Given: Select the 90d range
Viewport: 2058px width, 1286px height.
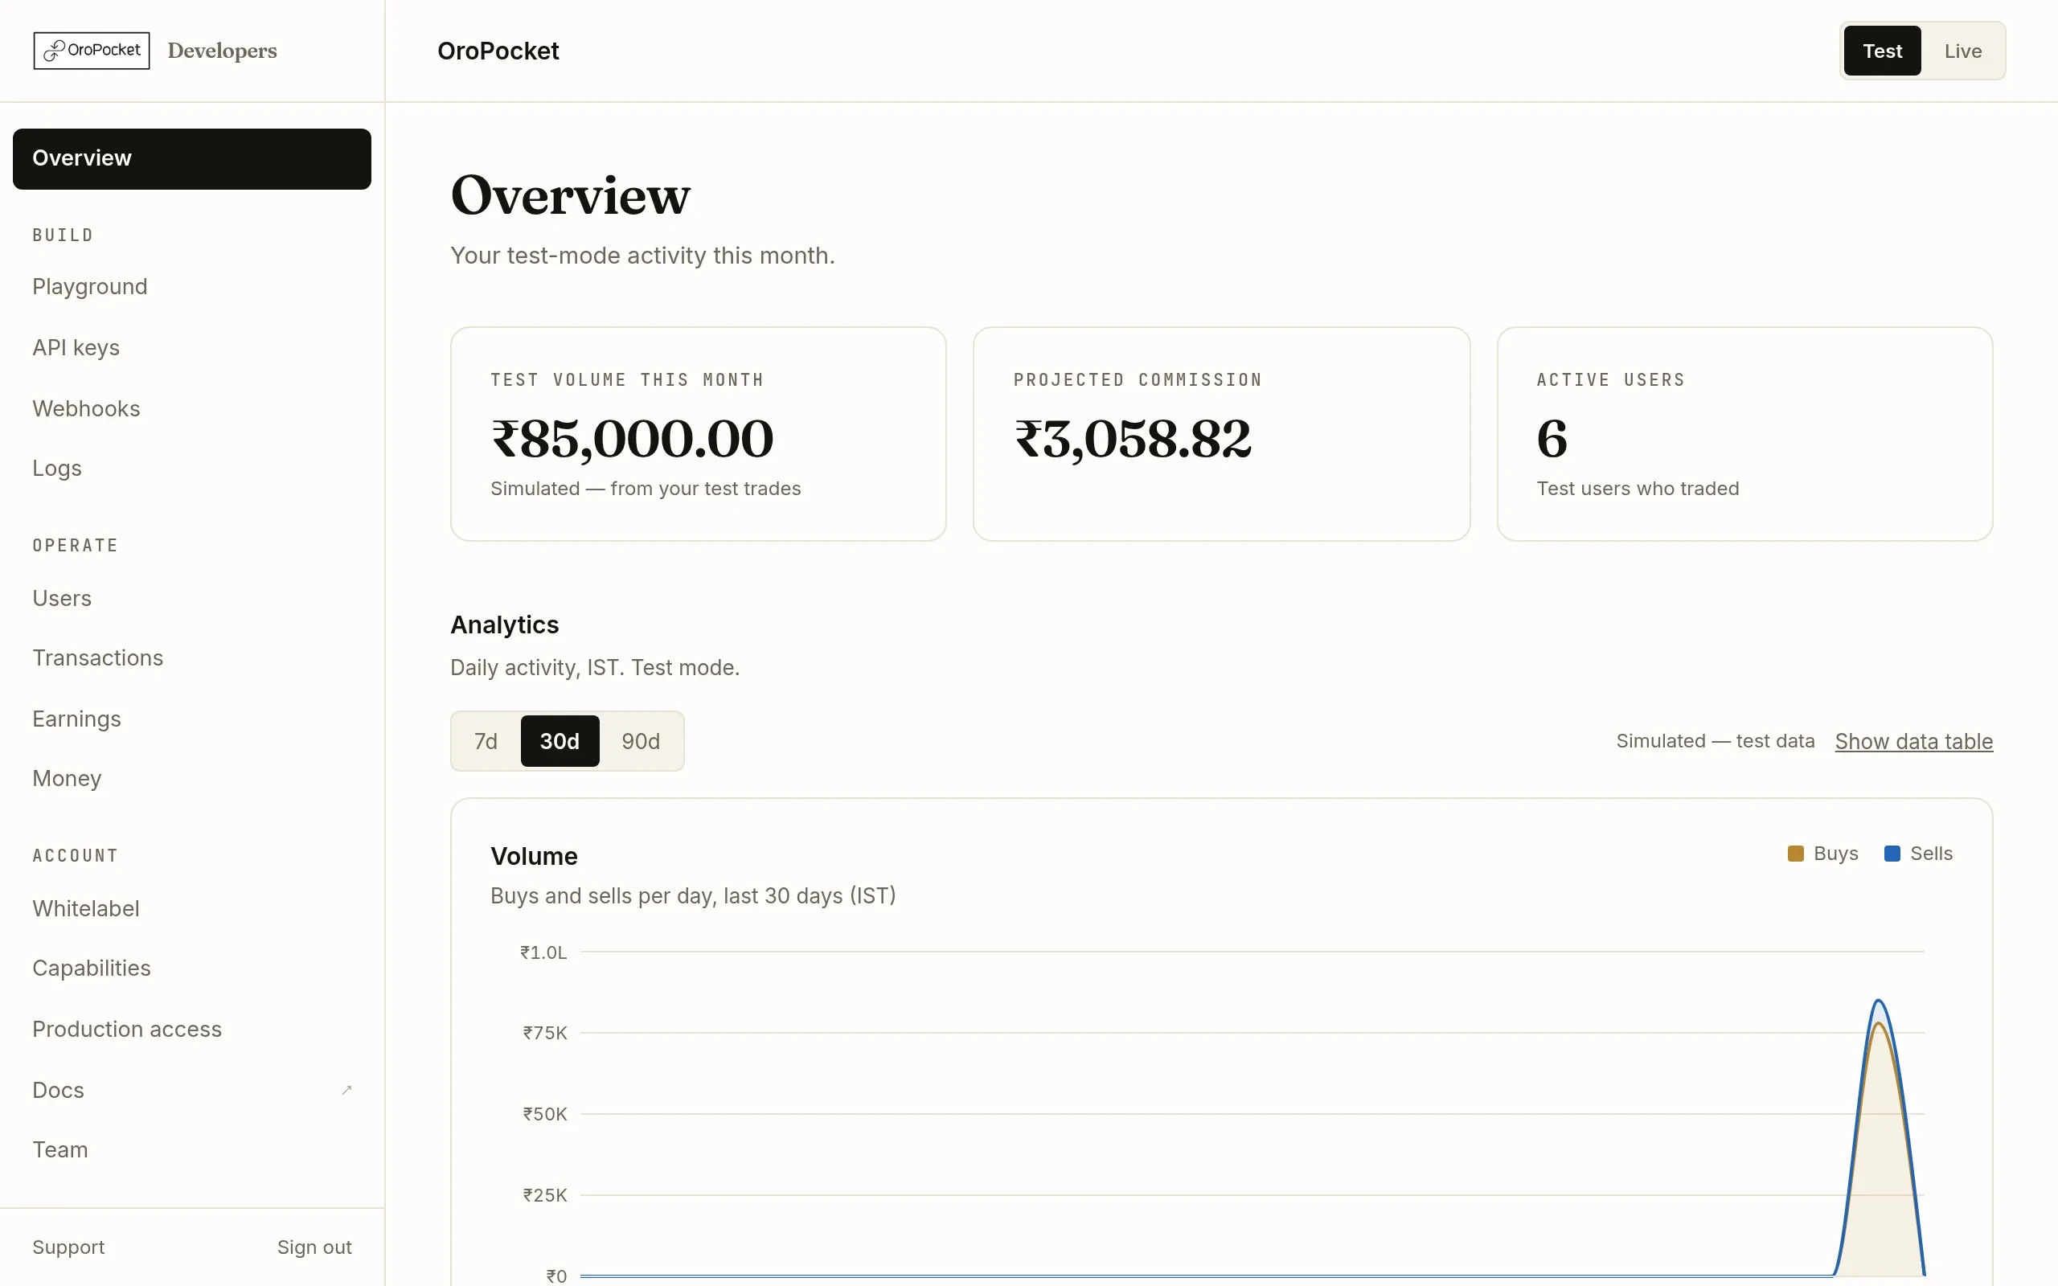Looking at the screenshot, I should pyautogui.click(x=641, y=741).
